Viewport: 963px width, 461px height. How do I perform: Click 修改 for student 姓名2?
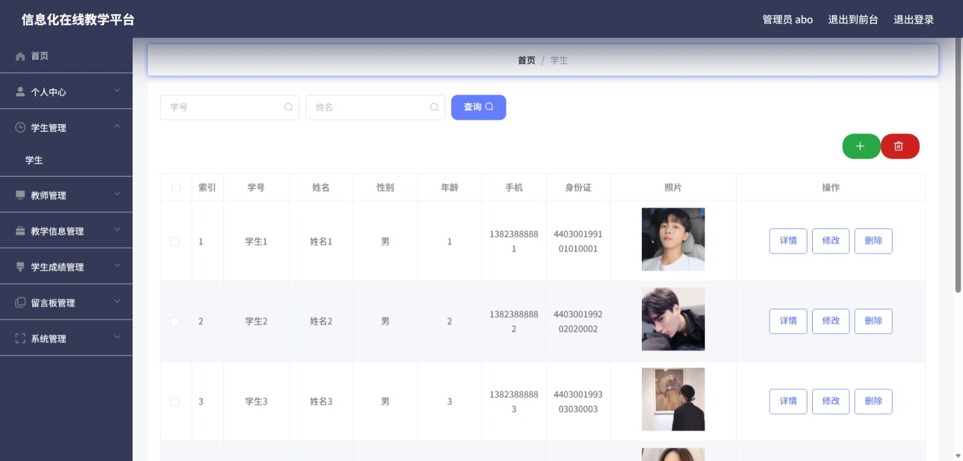click(x=831, y=321)
